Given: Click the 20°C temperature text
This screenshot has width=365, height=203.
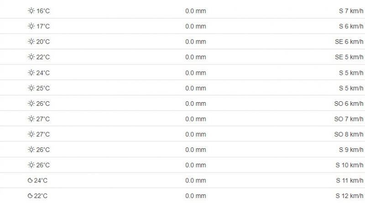Looking at the screenshot, I should point(43,42).
